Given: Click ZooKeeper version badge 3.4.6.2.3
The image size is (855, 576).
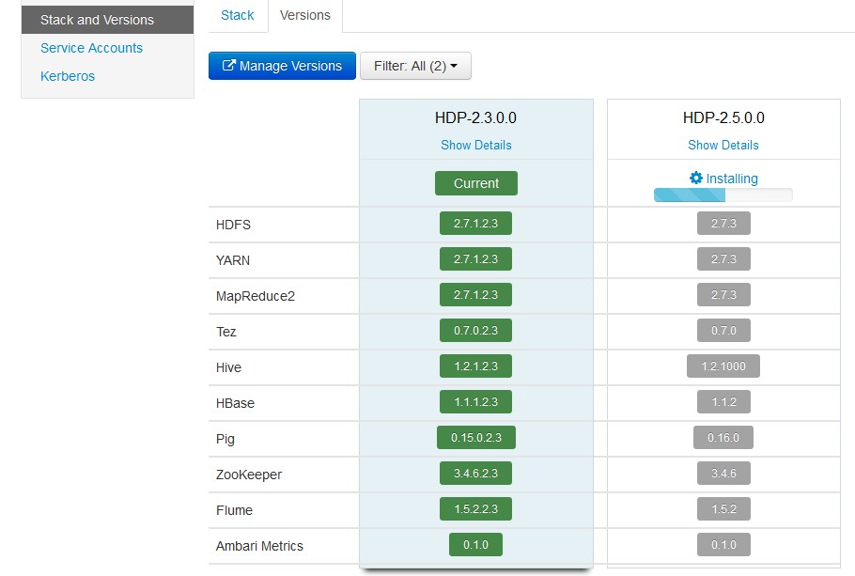Looking at the screenshot, I should click(475, 474).
